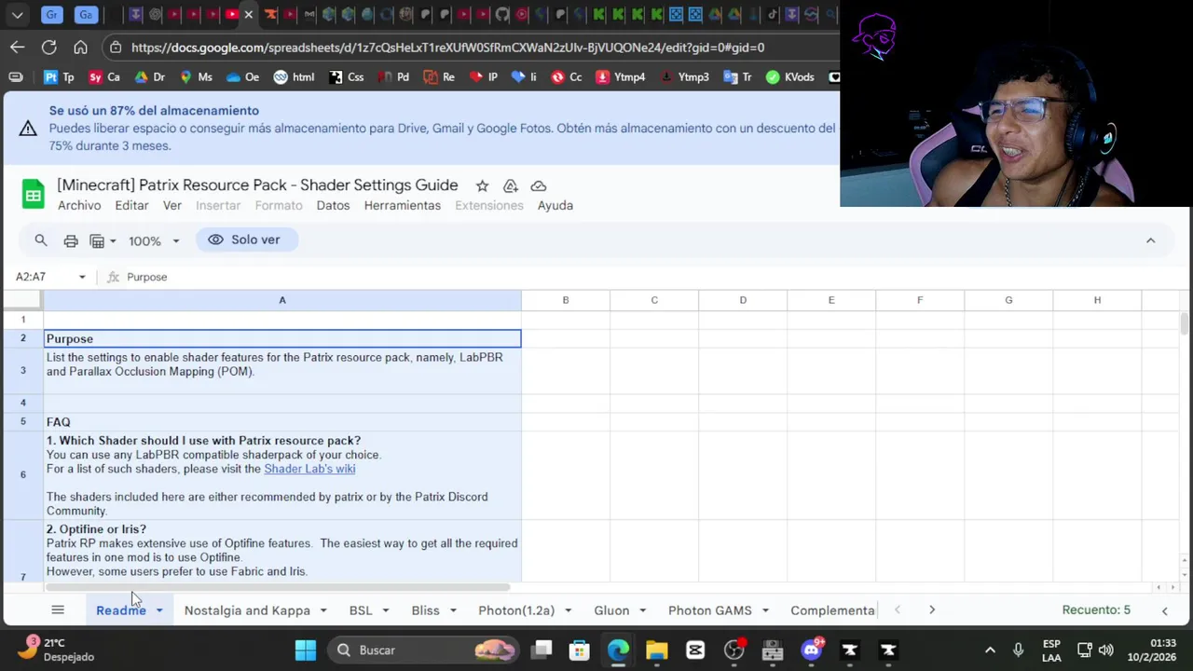Open the Readme tab dropdown arrow

coord(159,610)
